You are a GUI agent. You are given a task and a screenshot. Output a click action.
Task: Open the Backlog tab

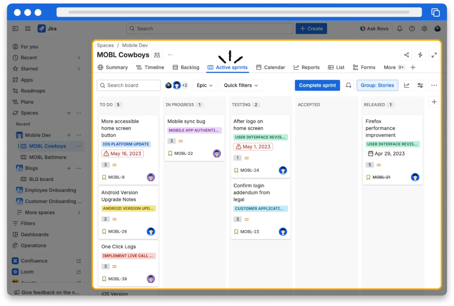click(x=186, y=67)
